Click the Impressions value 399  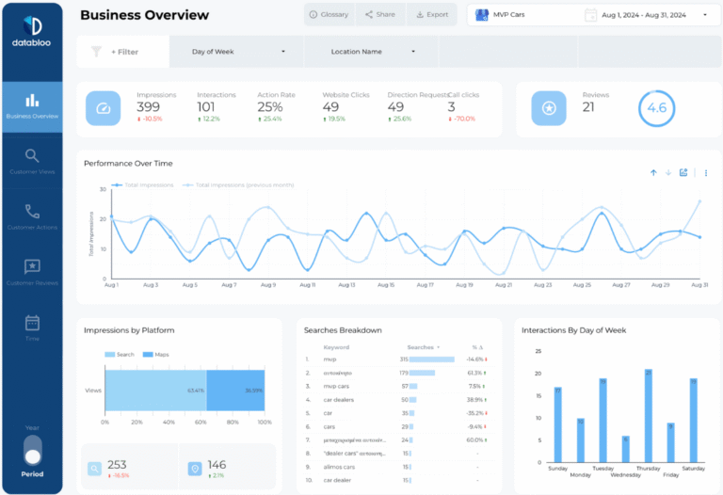(148, 107)
